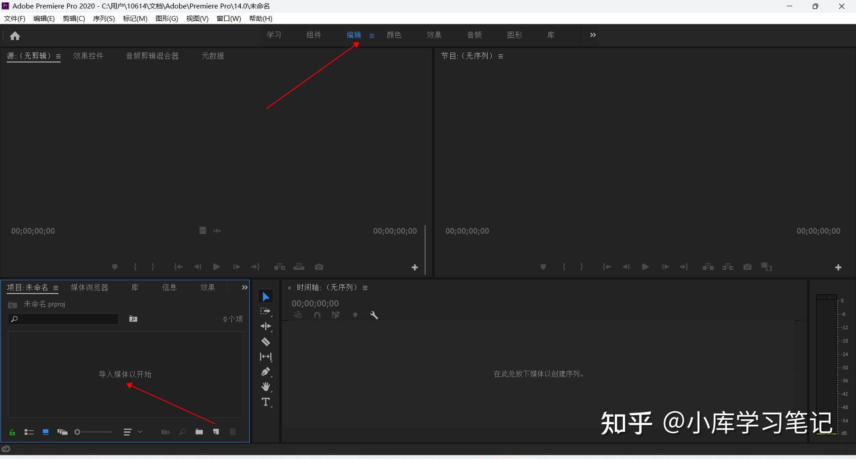Switch project panel to Icon view
The width and height of the screenshot is (856, 459).
click(45, 432)
